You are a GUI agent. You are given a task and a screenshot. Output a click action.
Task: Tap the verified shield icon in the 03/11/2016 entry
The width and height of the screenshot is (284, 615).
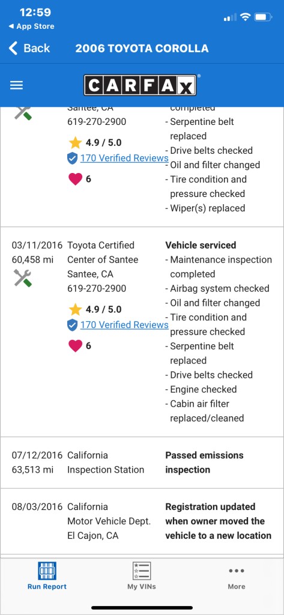[73, 325]
